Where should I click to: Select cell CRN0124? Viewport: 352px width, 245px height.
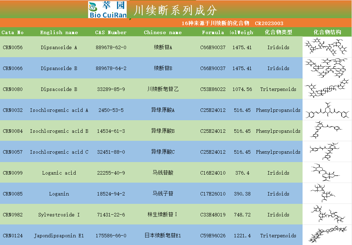[x=13, y=236]
